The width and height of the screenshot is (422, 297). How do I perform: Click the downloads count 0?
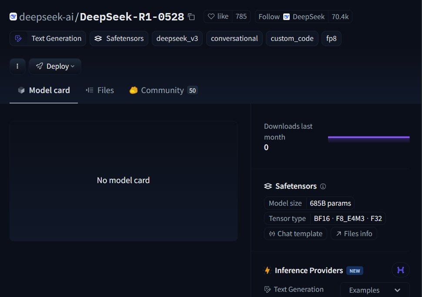266,147
